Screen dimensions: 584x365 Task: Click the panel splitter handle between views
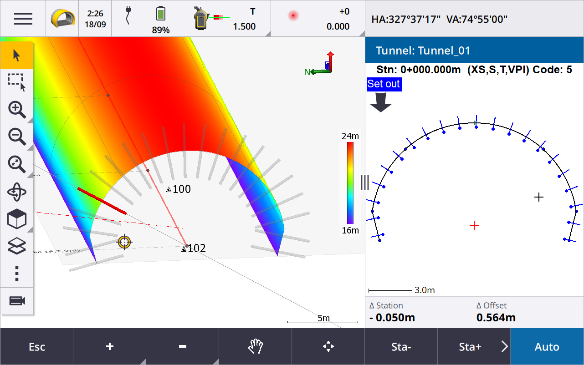click(365, 182)
